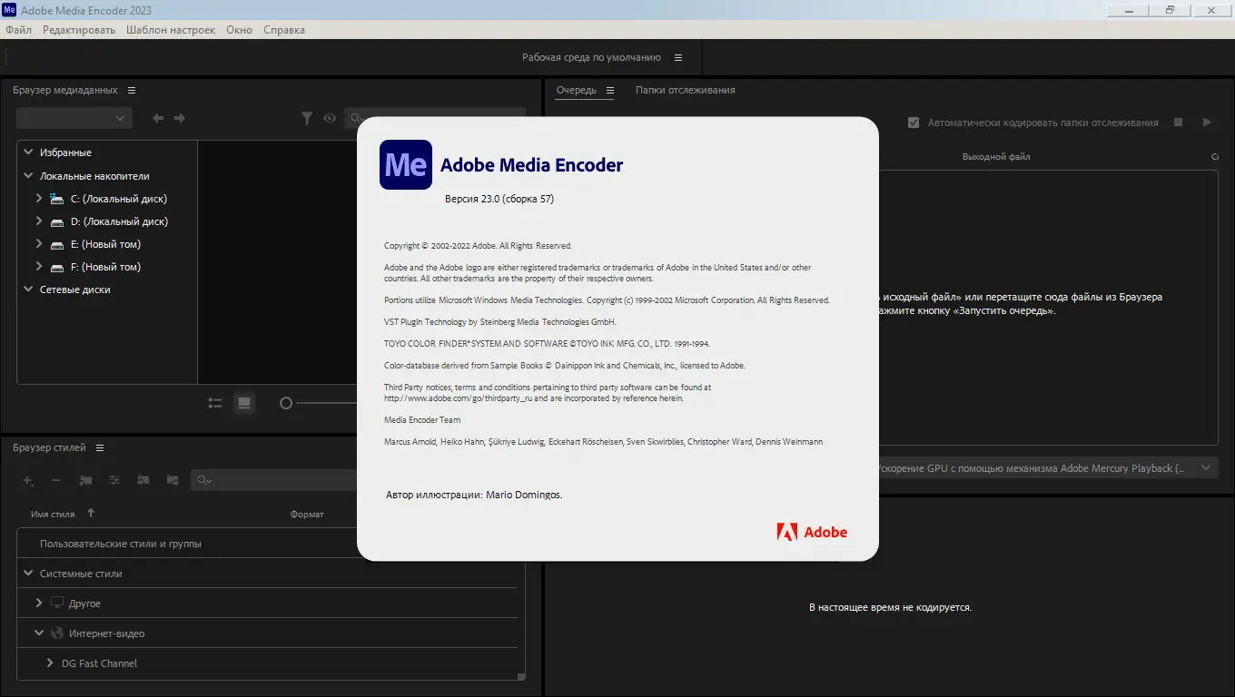Click Рабочая среда по умолчанию workspace label

pos(591,57)
